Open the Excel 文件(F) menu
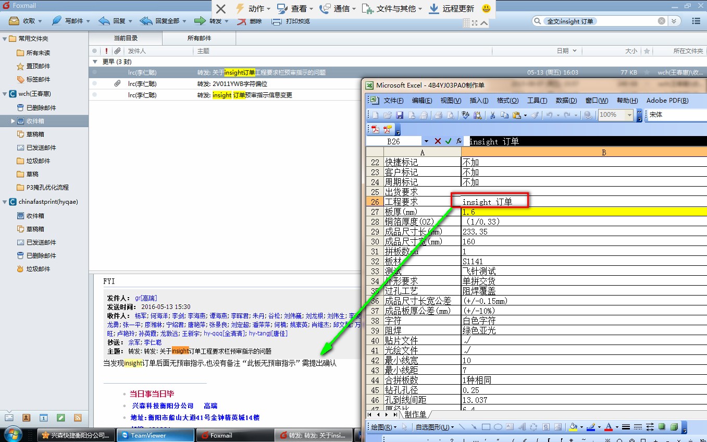This screenshot has height=442, width=707. [x=394, y=101]
